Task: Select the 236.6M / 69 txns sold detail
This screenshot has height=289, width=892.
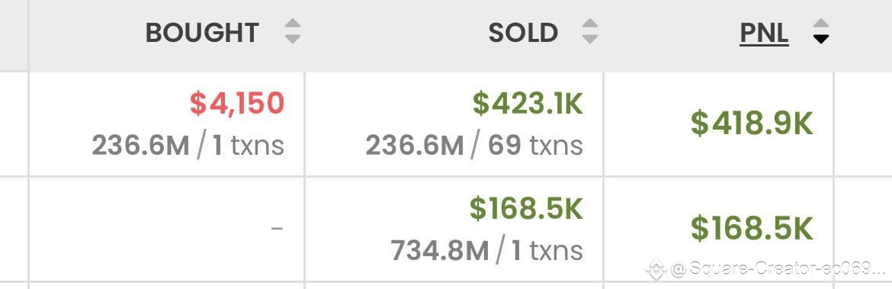Action: click(474, 146)
